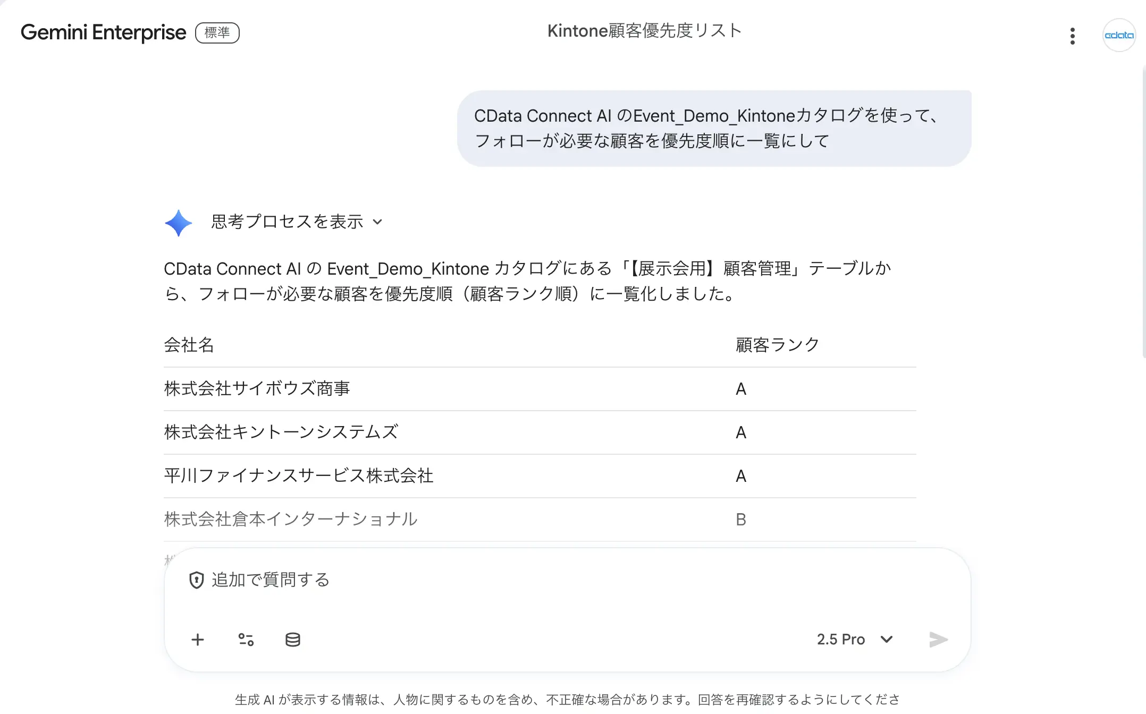Select row 株式会社キントーンシステムズ

click(x=540, y=432)
